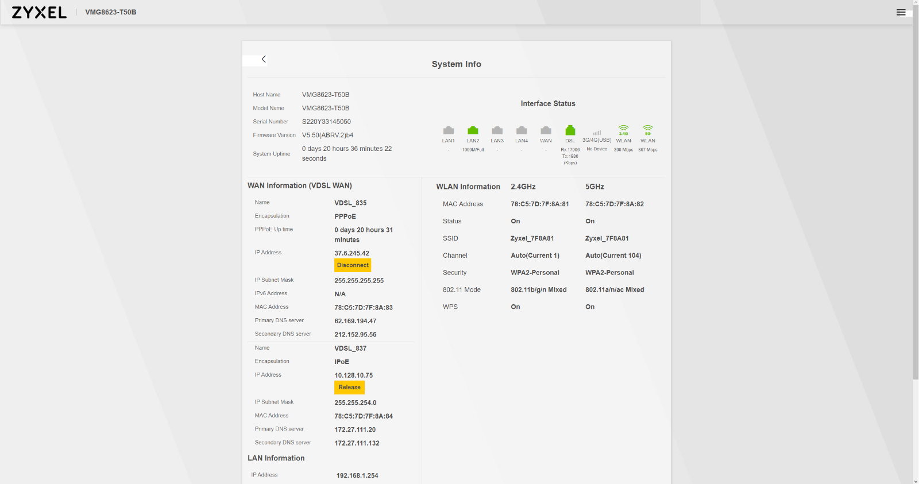Click the Auto(Current 1) channel value
The image size is (919, 484).
535,255
